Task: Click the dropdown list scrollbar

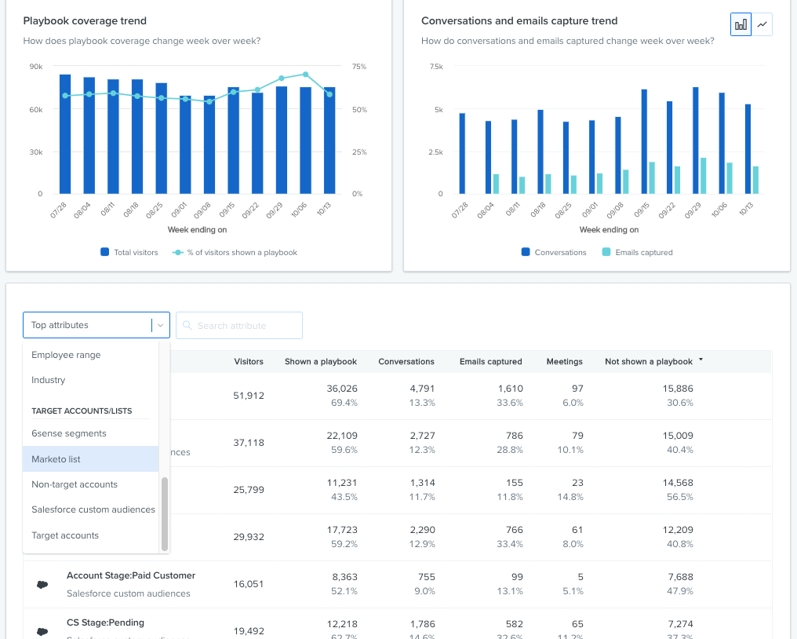Action: (x=165, y=514)
